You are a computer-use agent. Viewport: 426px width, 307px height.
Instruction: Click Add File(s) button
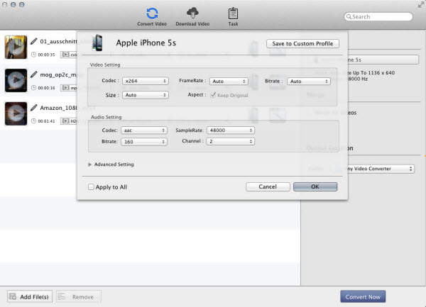(x=30, y=296)
